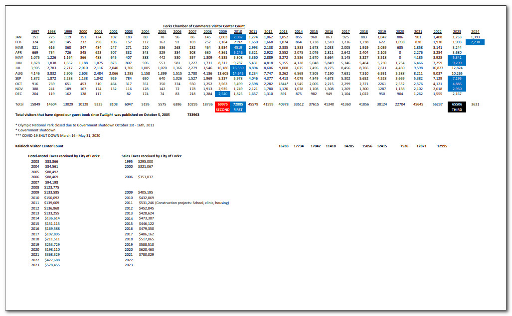Select the 733963 guest book total
This screenshot has width=512, height=316.
coord(193,114)
